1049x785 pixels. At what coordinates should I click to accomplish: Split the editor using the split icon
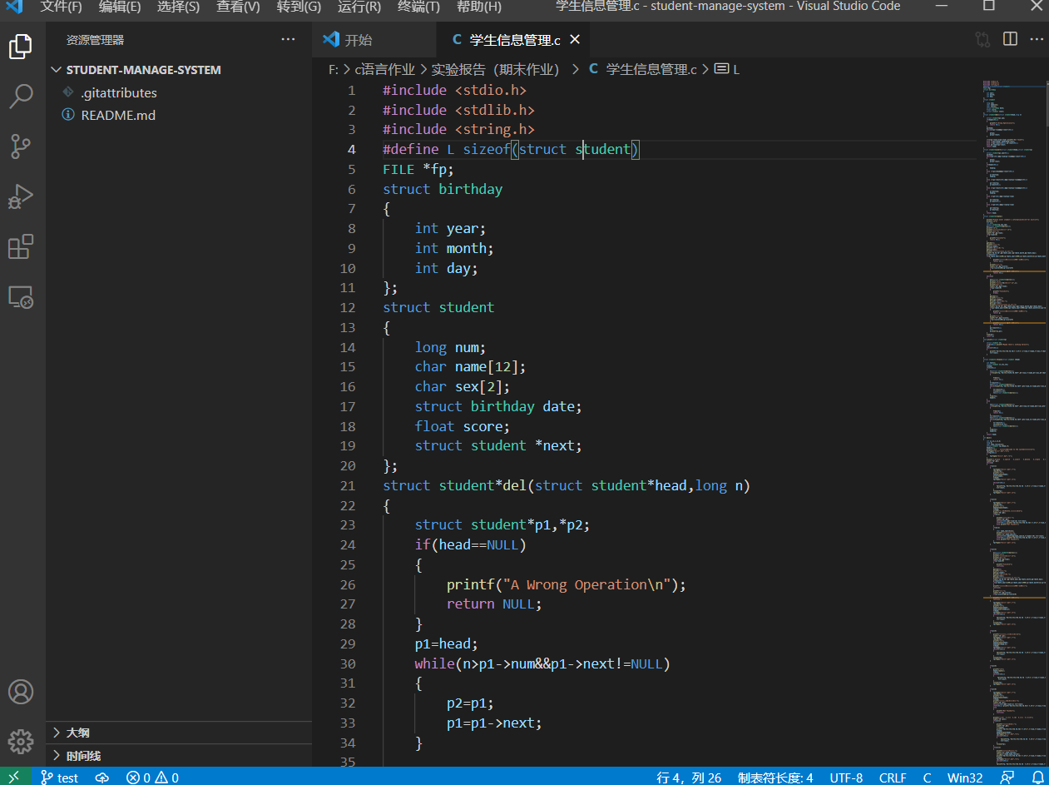pyautogui.click(x=1008, y=39)
